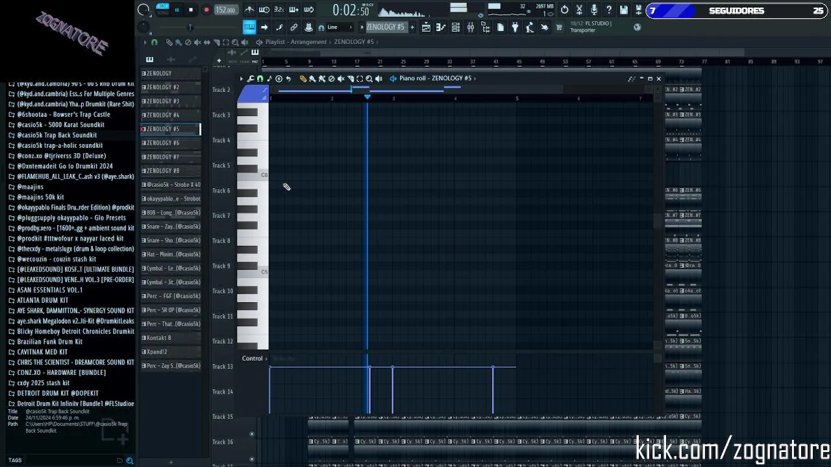Toggle piano roll snap magnet icon

pos(260,78)
